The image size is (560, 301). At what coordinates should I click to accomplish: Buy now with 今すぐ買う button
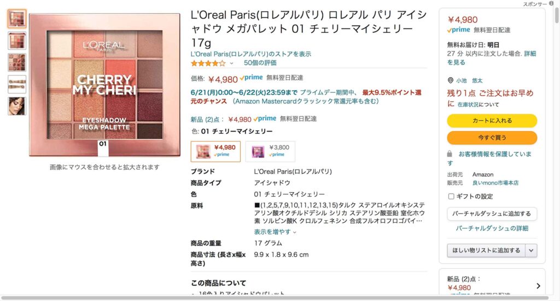click(492, 138)
